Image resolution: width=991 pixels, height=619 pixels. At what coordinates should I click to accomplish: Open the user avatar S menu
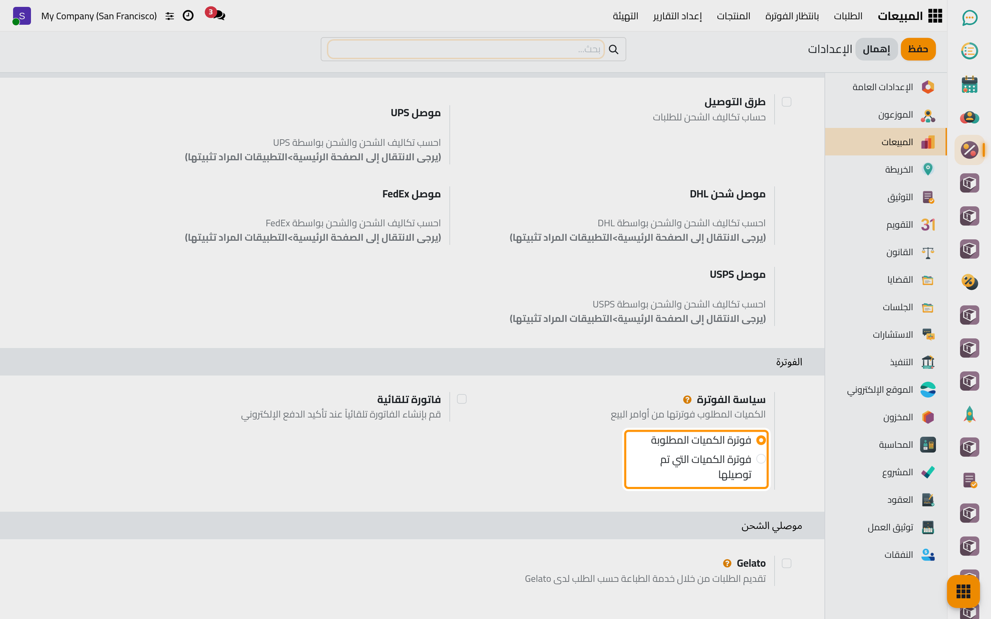tap(21, 16)
